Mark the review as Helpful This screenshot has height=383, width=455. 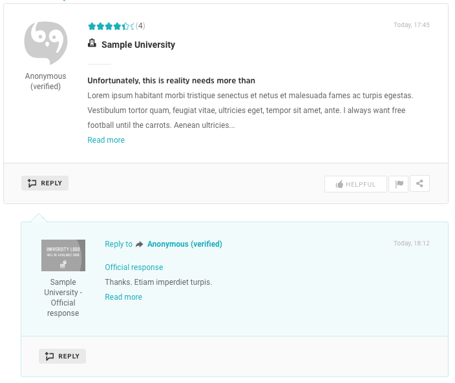(x=355, y=184)
